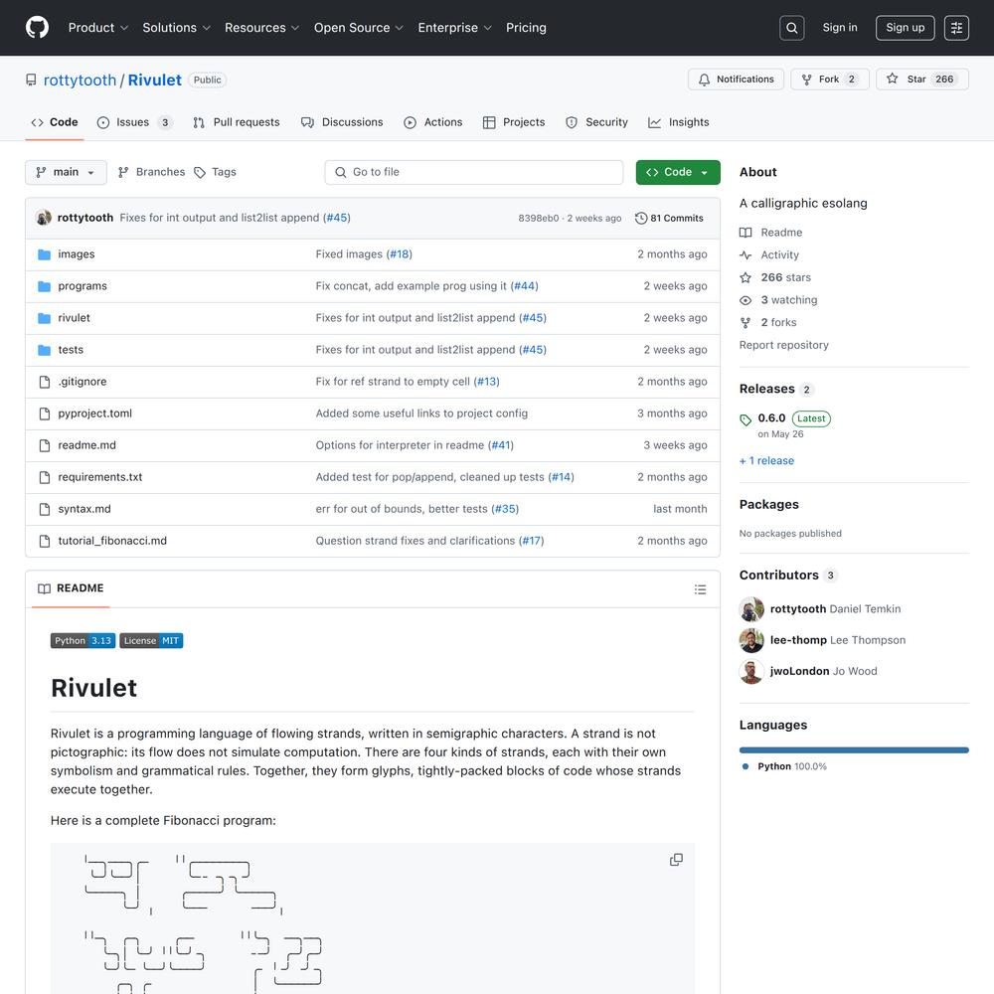Open the 0.6.0 release tag
Image resolution: width=994 pixels, height=994 pixels.
pos(771,417)
